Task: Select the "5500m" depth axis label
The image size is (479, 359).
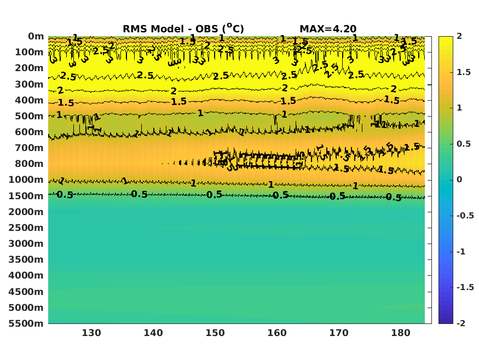Action: [x=26, y=323]
